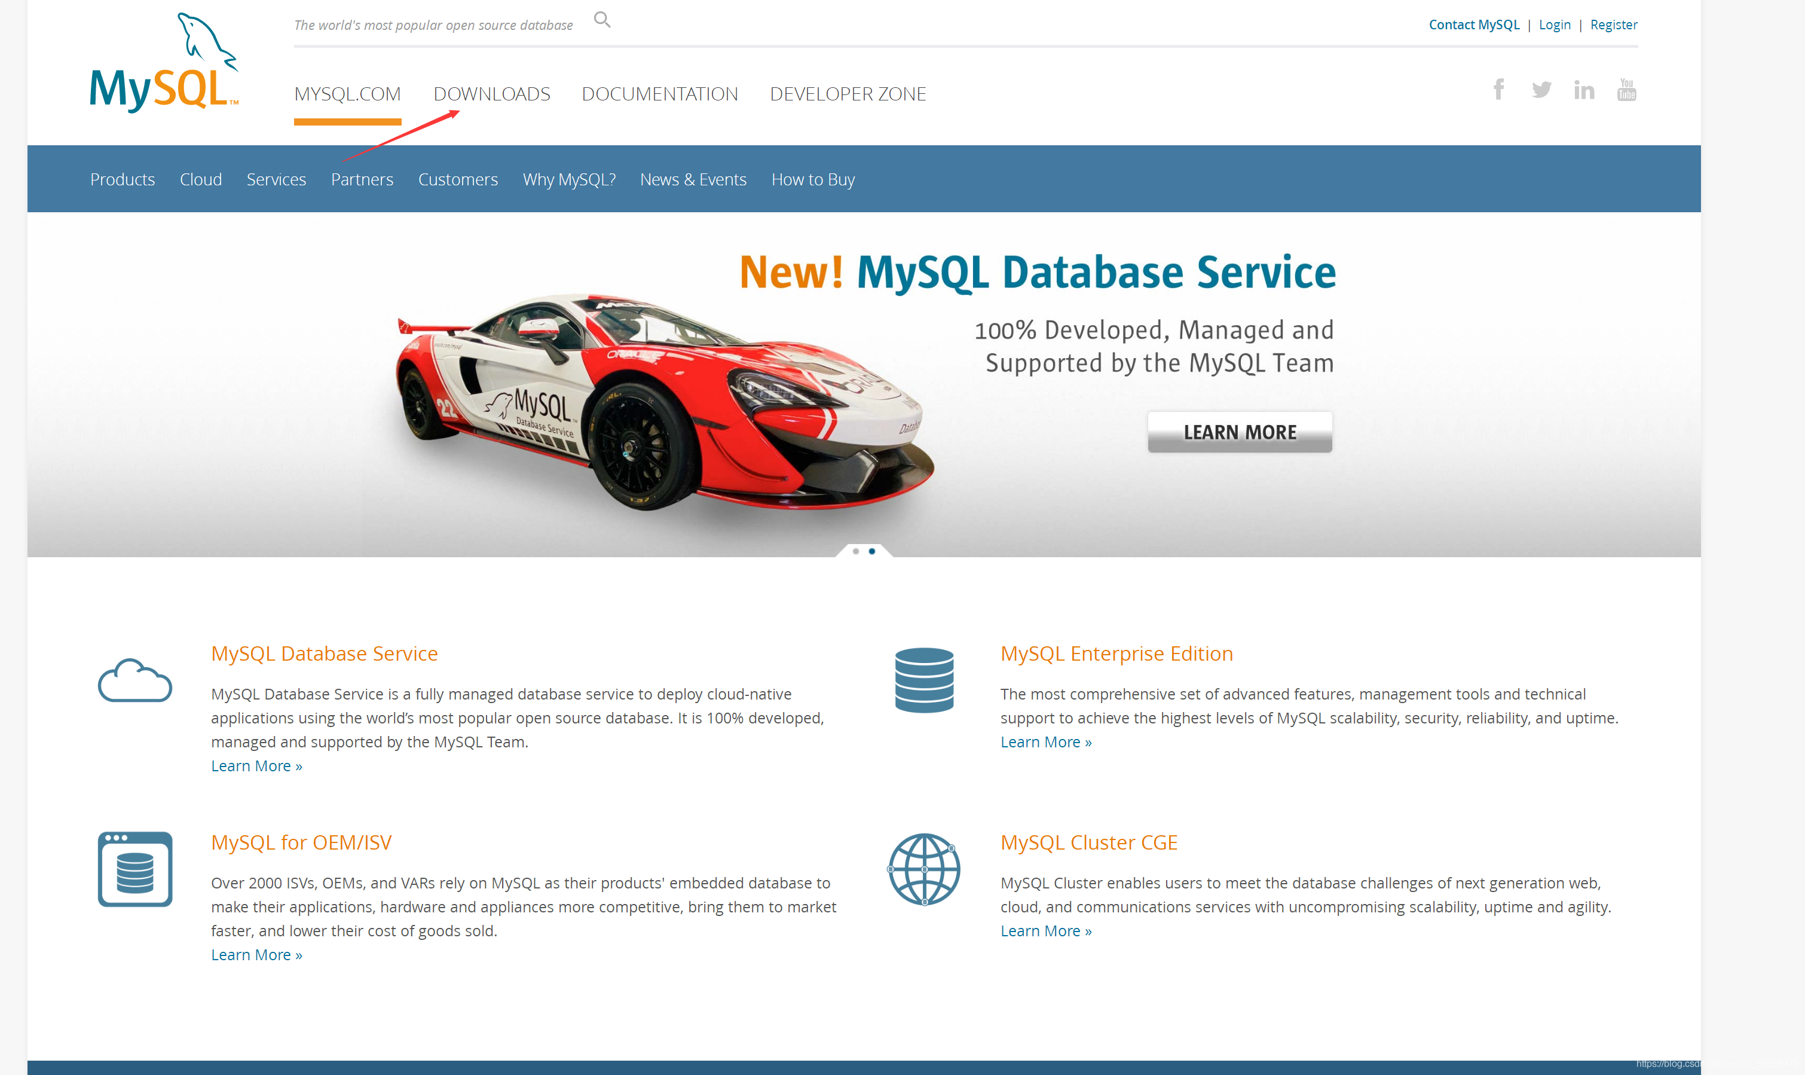Open the MySQL Enterprise Edition heading link
The image size is (1805, 1075).
tap(1116, 653)
